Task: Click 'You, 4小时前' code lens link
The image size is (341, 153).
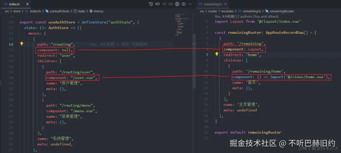Action: tap(225, 16)
